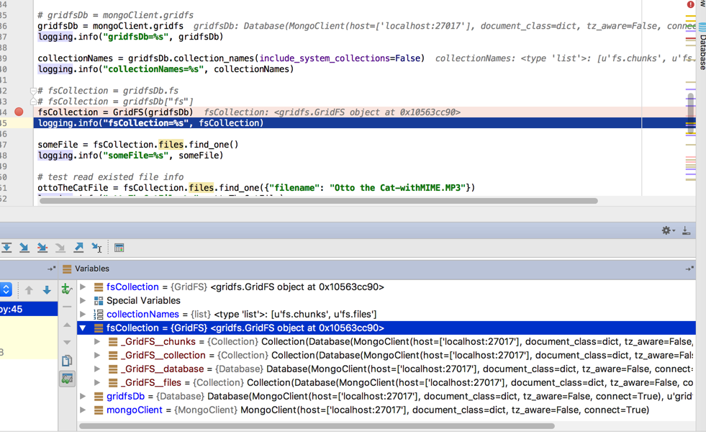Click restore layout icon in Frames header
The width and height of the screenshot is (706, 432).
(51, 269)
